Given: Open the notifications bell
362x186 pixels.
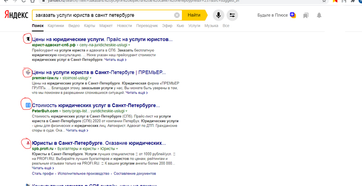Looking at the screenshot, I should tap(319, 15).
